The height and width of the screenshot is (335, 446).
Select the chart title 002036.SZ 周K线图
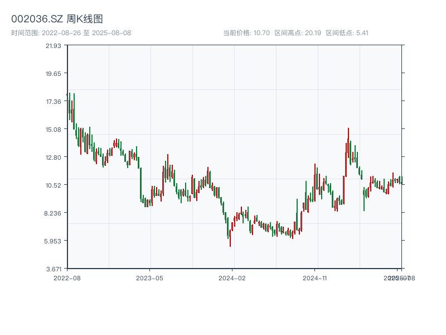(57, 19)
